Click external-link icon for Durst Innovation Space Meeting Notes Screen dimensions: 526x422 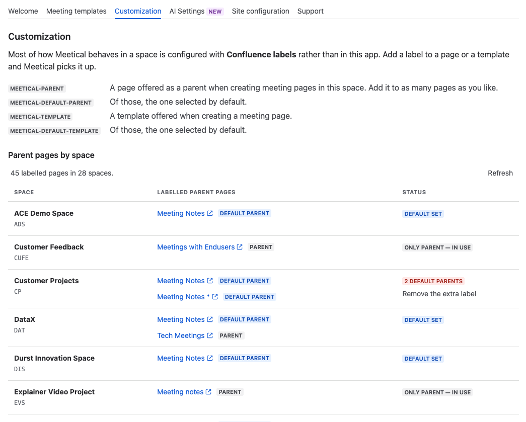[210, 358]
